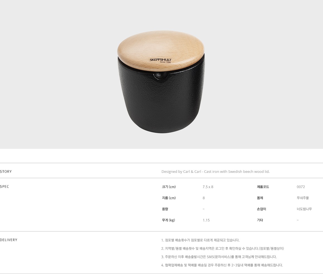323x274 pixels.
Task: Click the Skeppshult product image
Action: tap(161, 82)
